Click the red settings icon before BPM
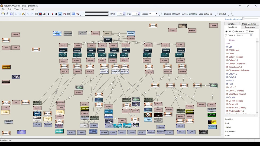 tap(77, 14)
